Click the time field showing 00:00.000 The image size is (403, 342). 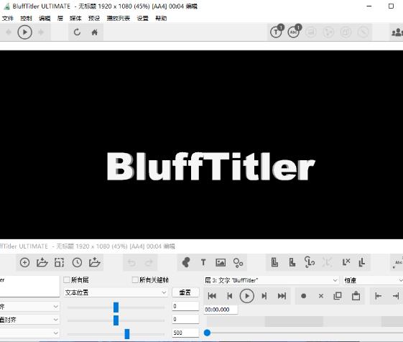(x=221, y=310)
